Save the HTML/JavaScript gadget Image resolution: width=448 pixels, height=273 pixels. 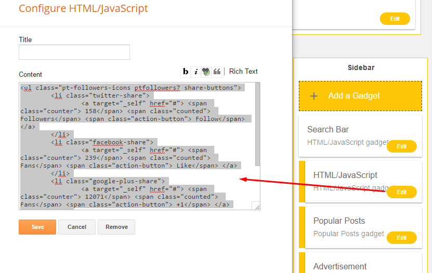click(x=37, y=227)
